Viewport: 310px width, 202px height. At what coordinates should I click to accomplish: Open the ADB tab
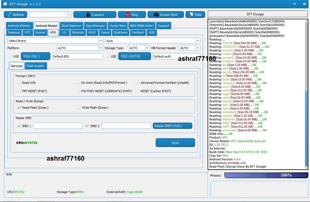point(152,32)
